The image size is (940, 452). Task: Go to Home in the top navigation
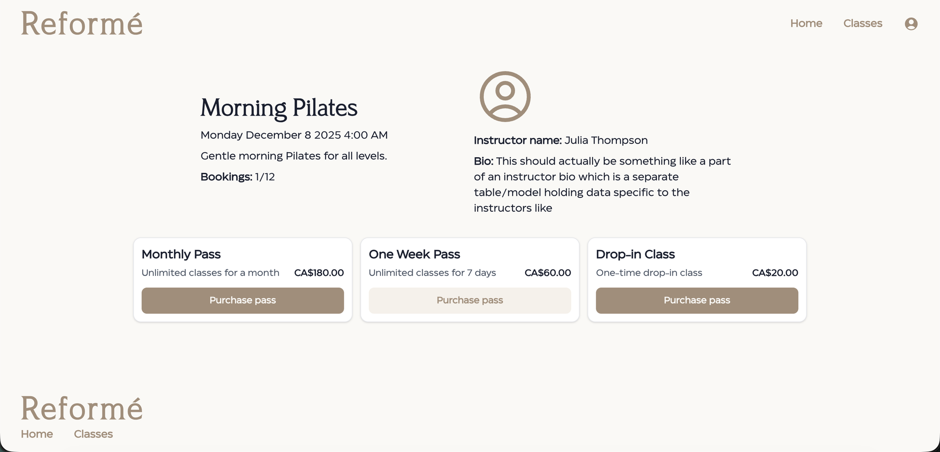(x=806, y=23)
